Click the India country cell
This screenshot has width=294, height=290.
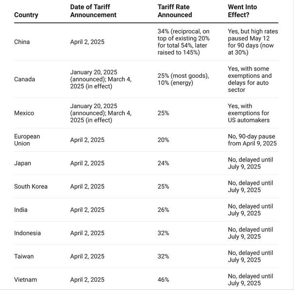20,210
